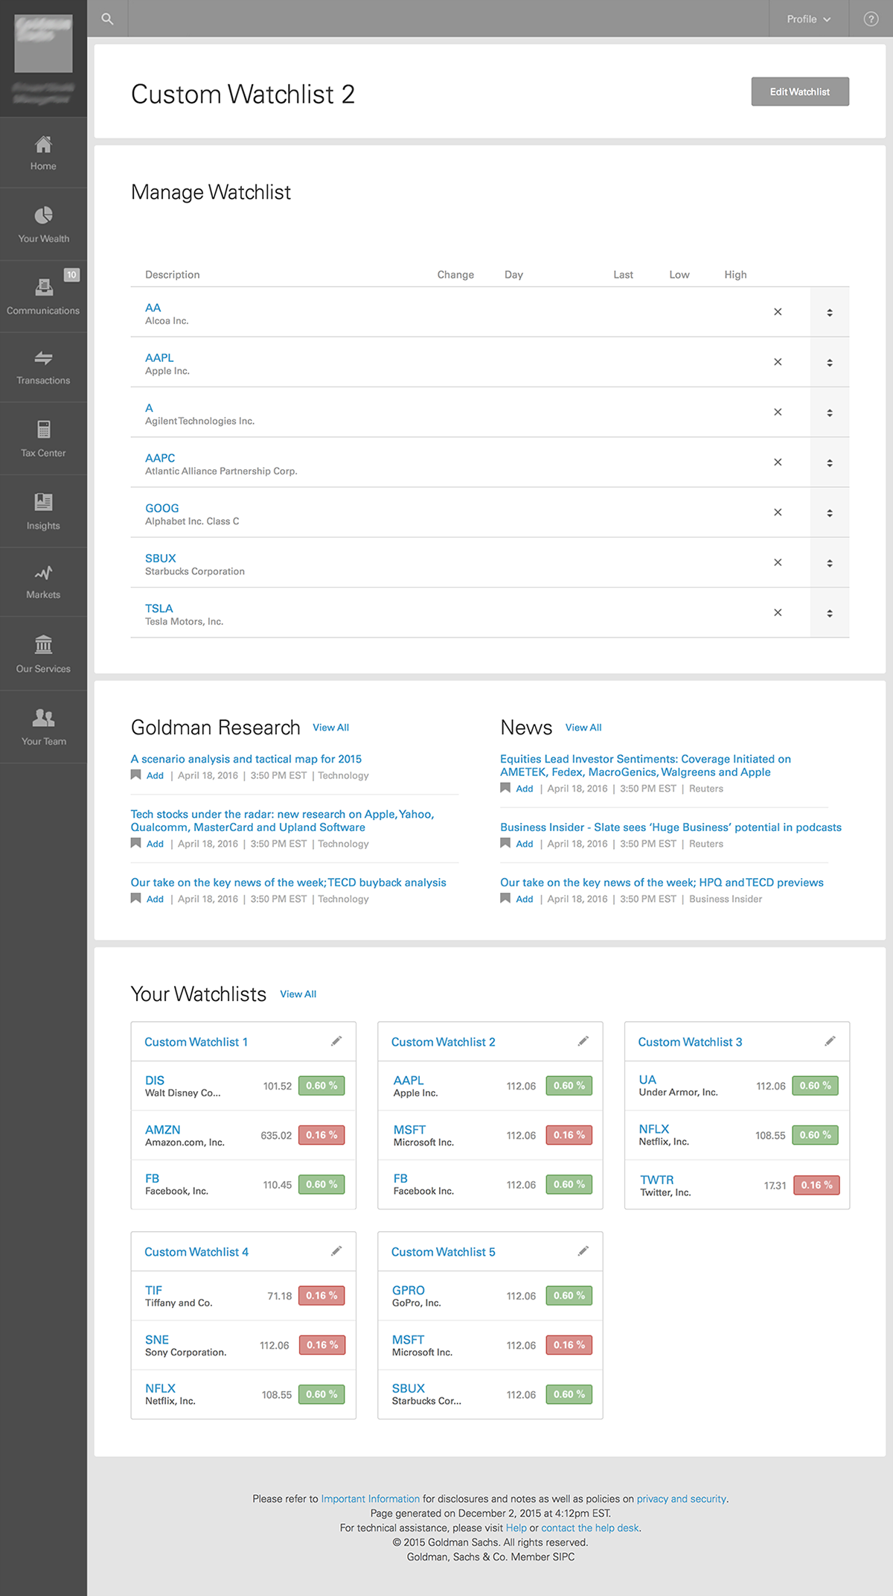Viewport: 893px width, 1596px height.
Task: Edit Custom Watchlist 2 pencil icon
Action: click(x=583, y=1041)
